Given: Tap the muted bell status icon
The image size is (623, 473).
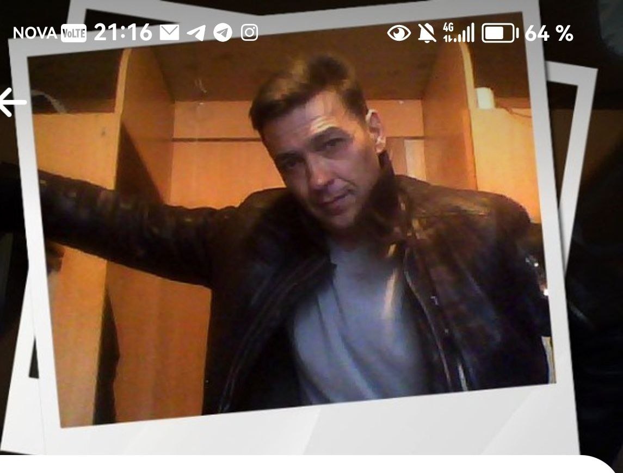Looking at the screenshot, I should 427,33.
